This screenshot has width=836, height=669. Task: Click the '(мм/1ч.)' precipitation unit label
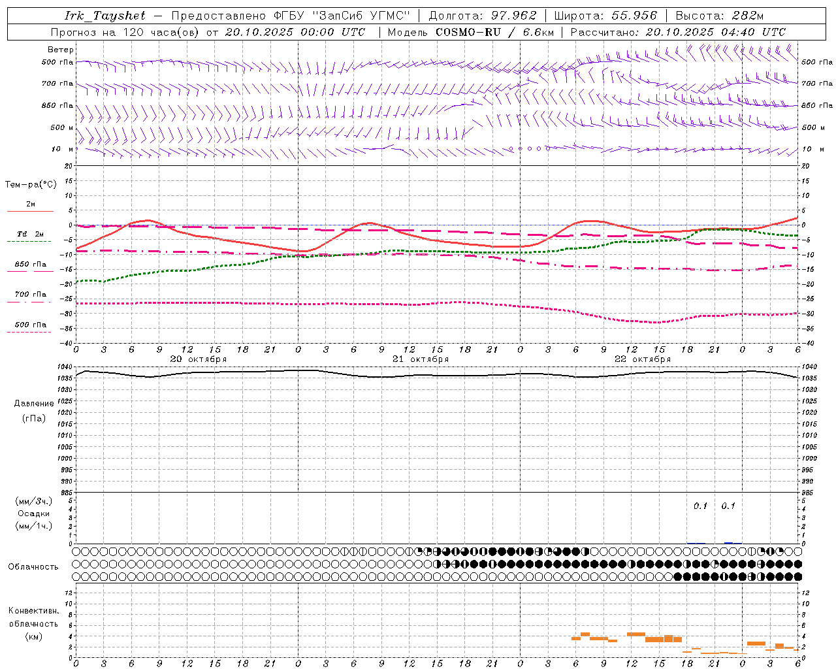34,526
